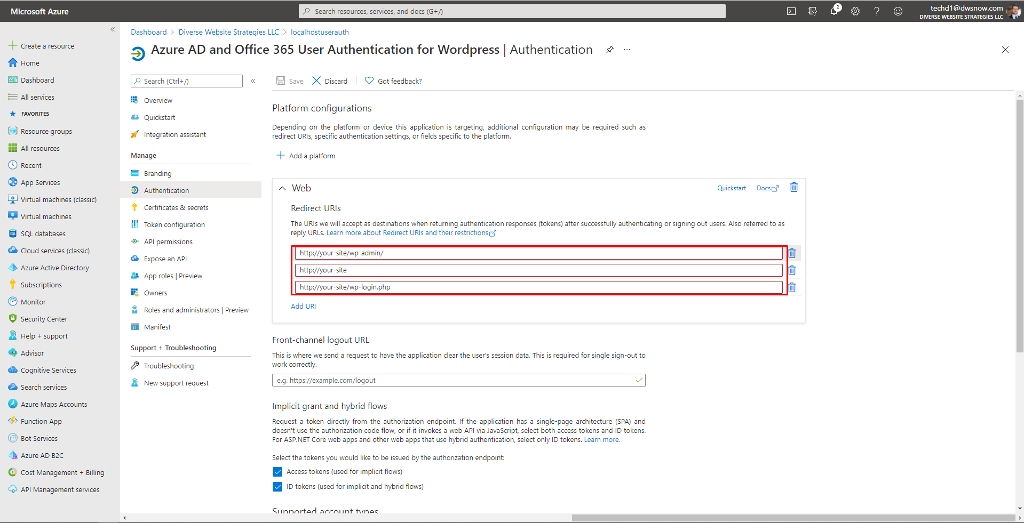Open Cost Management + Billing
The height and width of the screenshot is (523, 1024).
tap(62, 472)
